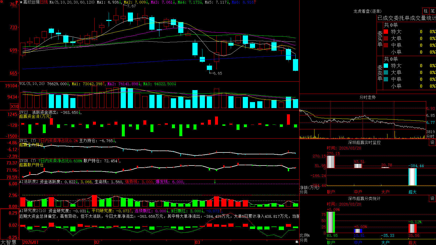The width and height of the screenshot is (436, 245).
Task: Click the 爆发线: 6.000 magenta label
Action: tap(169, 182)
